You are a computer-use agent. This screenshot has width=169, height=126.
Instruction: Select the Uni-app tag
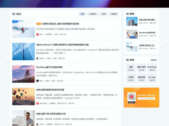pos(152,78)
